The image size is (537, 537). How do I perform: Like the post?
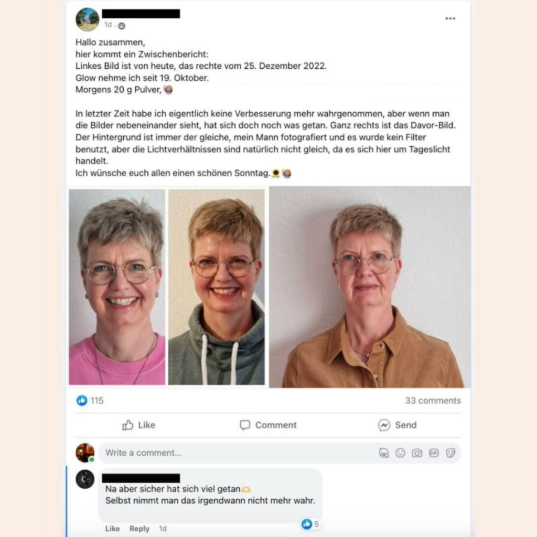138,425
